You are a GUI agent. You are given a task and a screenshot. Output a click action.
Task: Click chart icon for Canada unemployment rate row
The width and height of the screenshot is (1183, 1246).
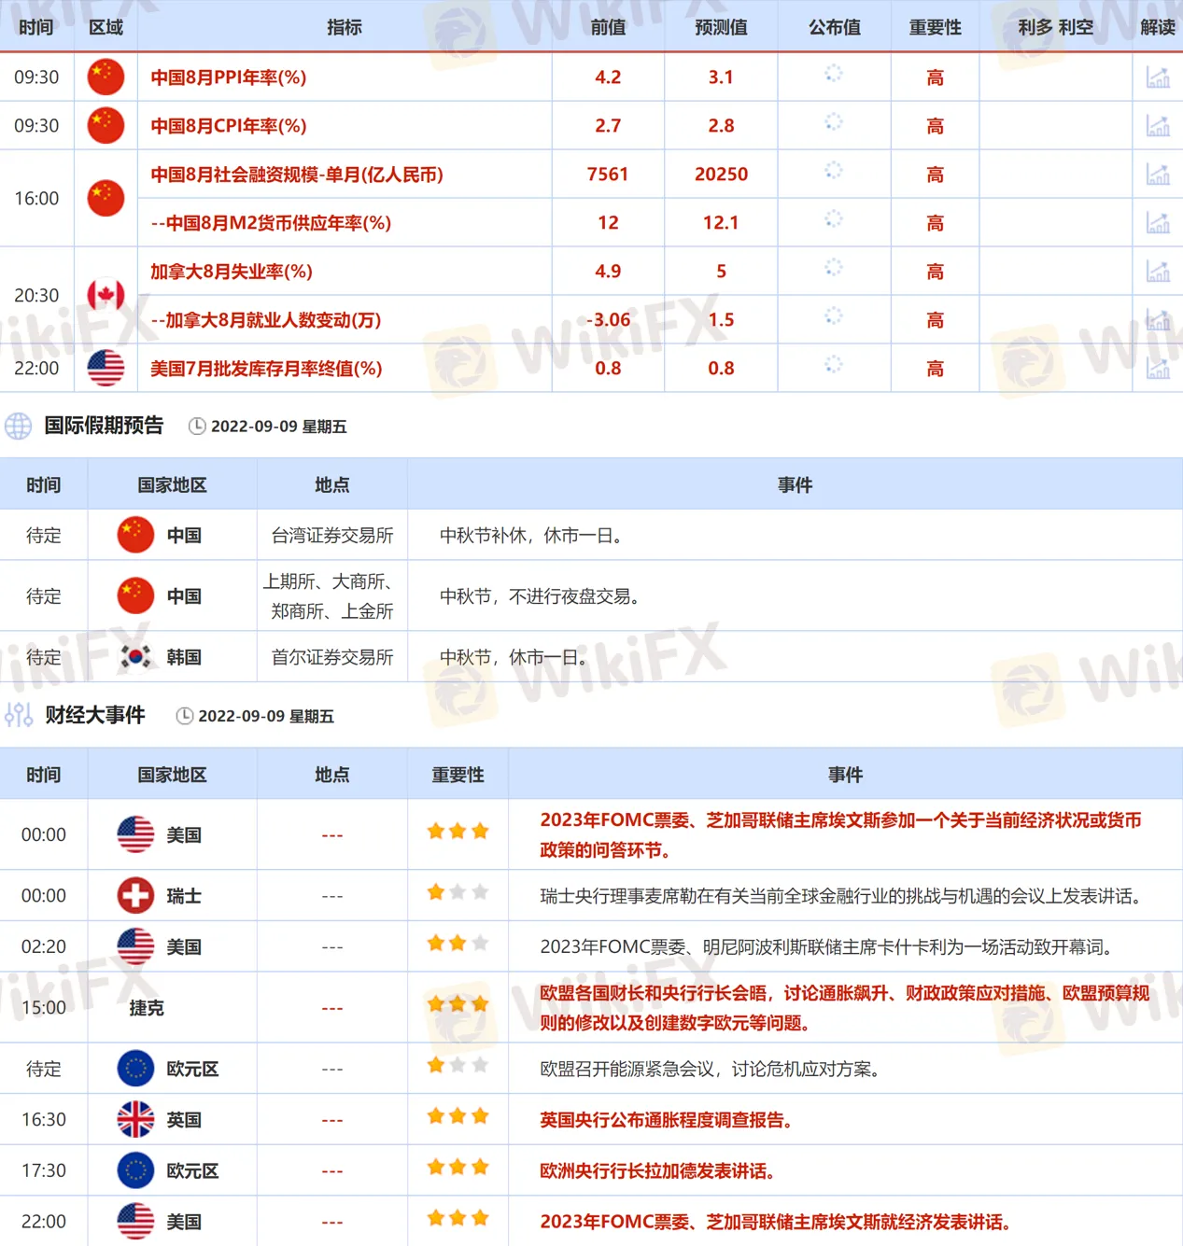click(1157, 272)
